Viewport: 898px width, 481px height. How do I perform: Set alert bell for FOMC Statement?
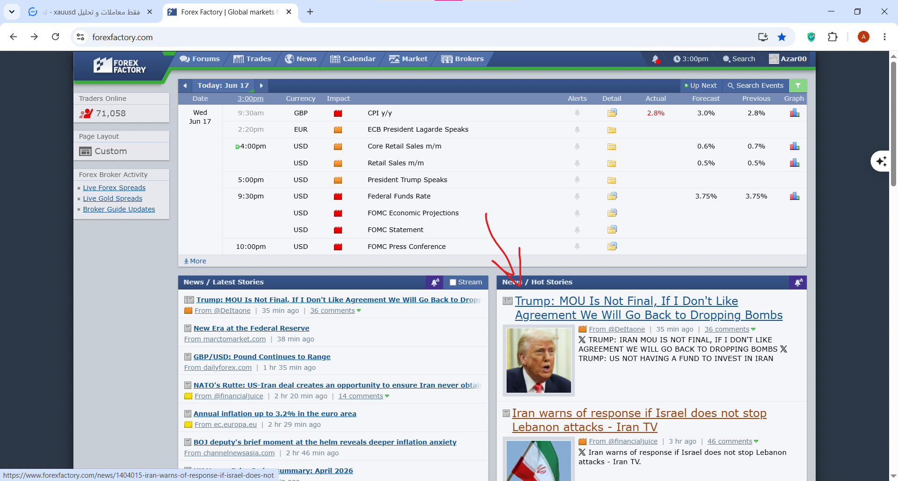(577, 230)
